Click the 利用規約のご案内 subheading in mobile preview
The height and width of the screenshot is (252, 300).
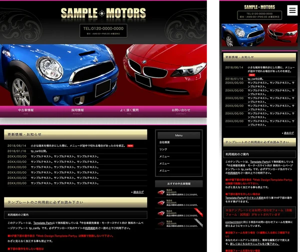[x=259, y=154]
